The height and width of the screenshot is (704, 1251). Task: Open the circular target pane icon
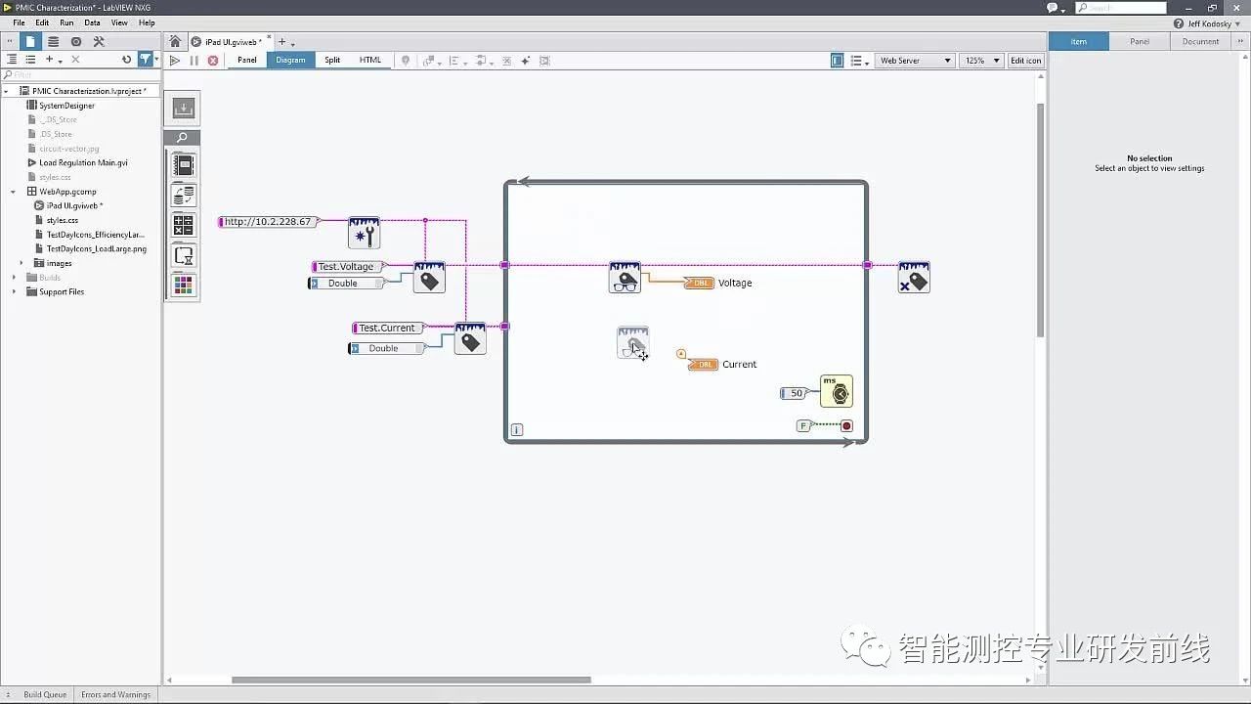pos(76,41)
